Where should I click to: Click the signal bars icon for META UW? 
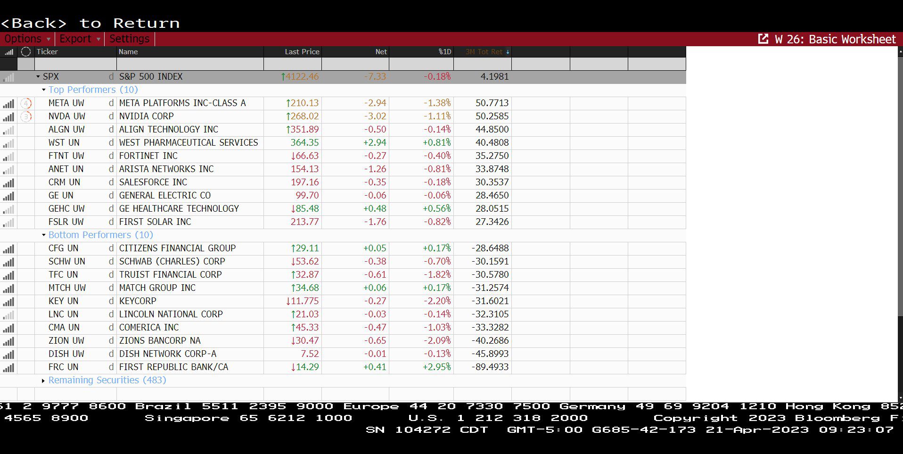(x=9, y=103)
